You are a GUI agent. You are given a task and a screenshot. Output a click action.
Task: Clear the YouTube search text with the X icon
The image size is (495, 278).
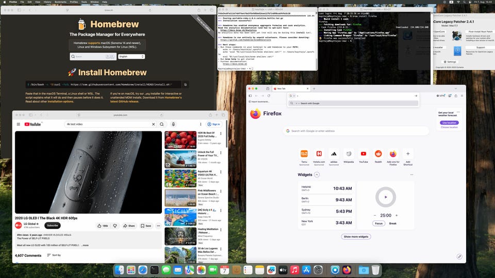(154, 124)
